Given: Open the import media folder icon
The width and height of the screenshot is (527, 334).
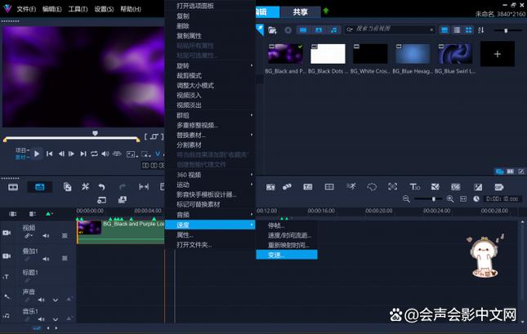Looking at the screenshot, I should tap(272, 30).
